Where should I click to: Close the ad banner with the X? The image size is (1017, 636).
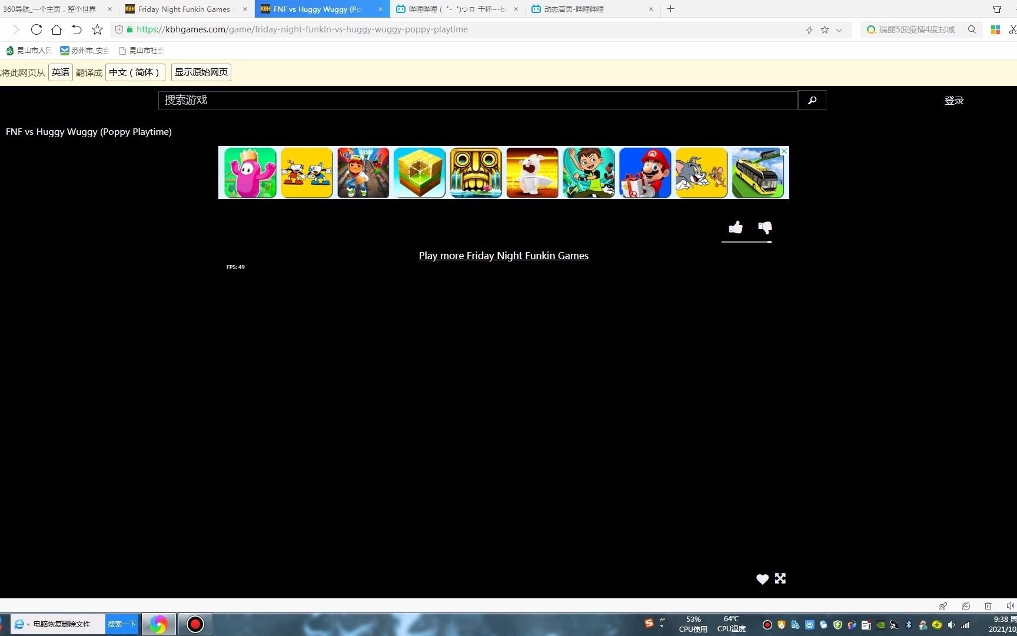tap(784, 151)
